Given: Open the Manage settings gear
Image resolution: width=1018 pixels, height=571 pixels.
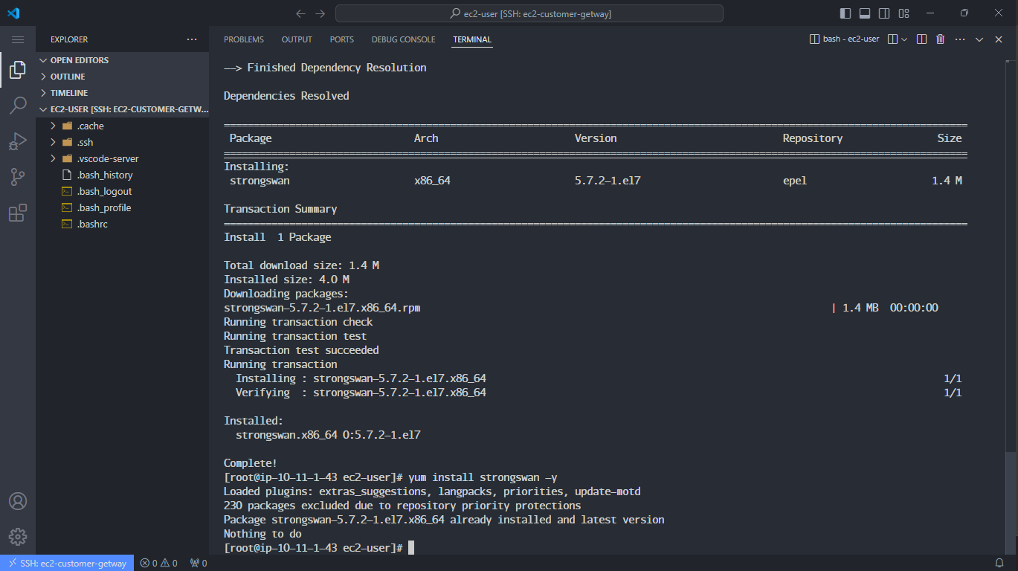Looking at the screenshot, I should tap(18, 537).
